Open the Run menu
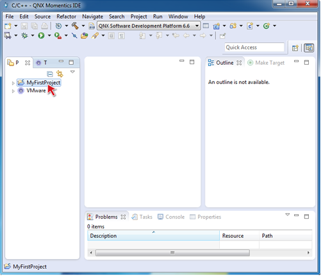 tap(158, 17)
